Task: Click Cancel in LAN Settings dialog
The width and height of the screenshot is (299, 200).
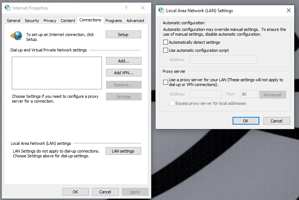Action: tap(277, 121)
